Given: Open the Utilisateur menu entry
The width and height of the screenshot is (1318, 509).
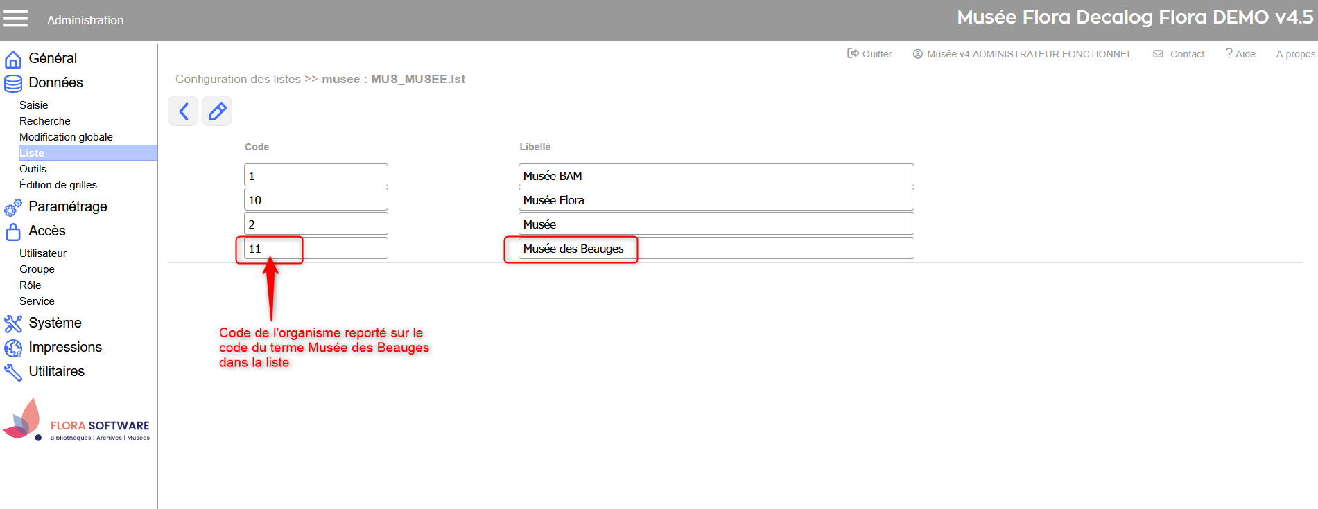Looking at the screenshot, I should 43,253.
